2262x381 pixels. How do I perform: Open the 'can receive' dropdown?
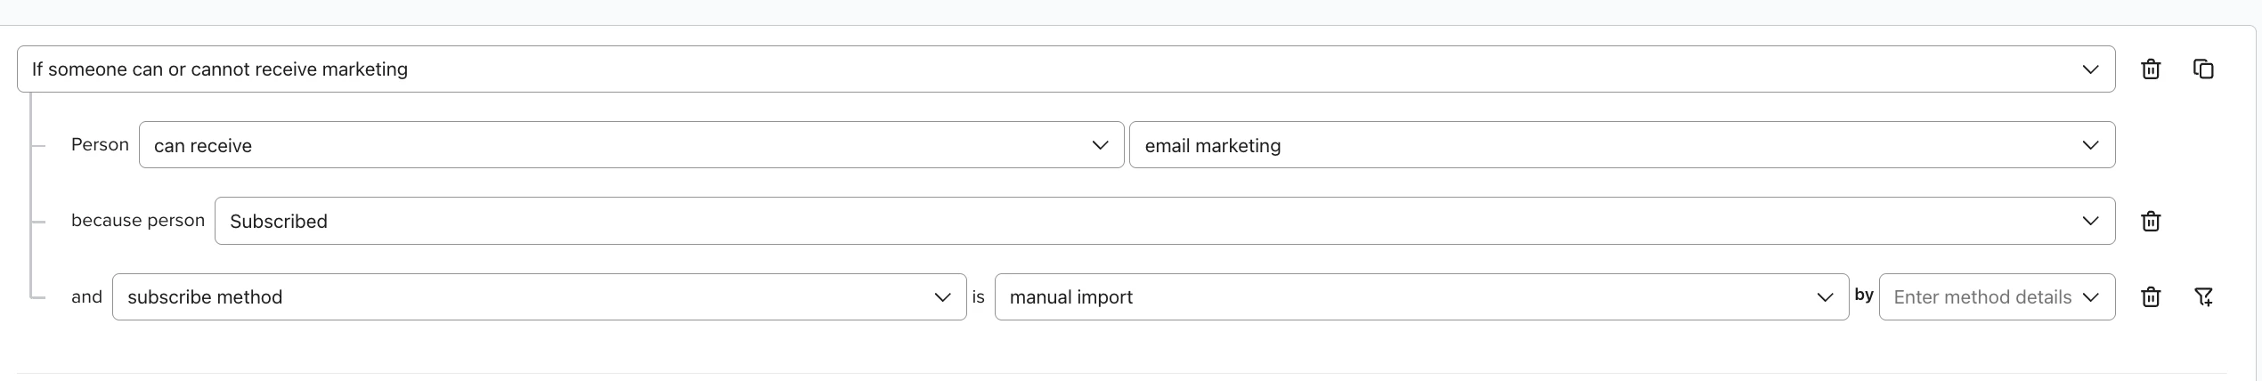click(631, 145)
